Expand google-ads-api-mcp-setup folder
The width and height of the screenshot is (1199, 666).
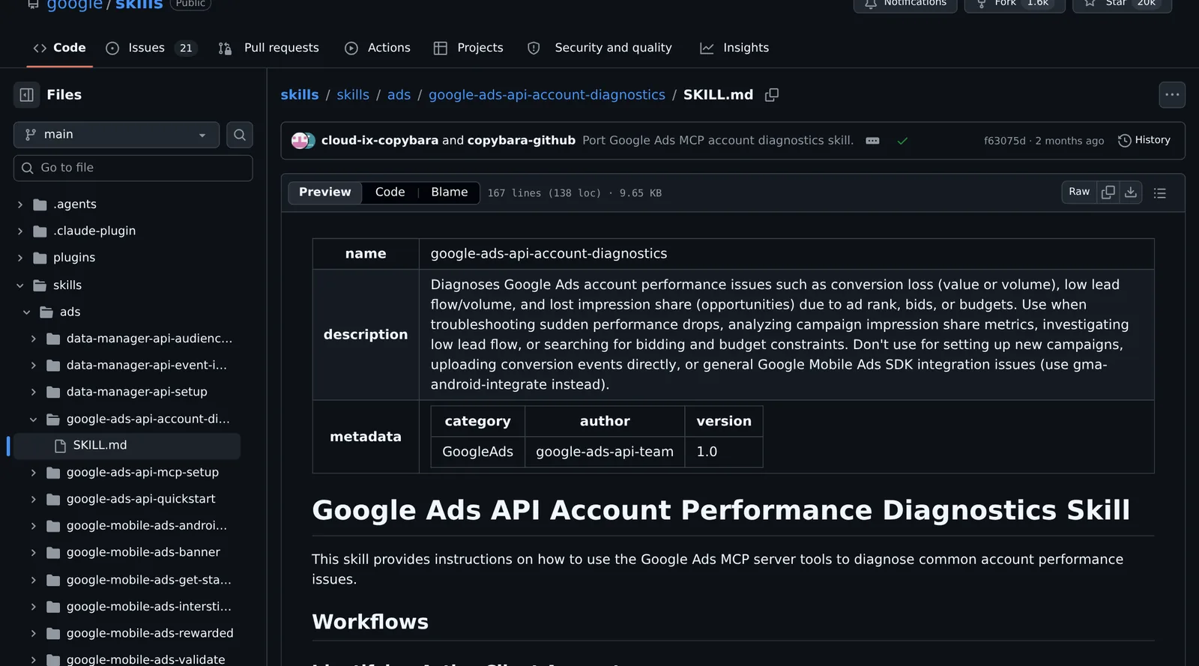[33, 473]
